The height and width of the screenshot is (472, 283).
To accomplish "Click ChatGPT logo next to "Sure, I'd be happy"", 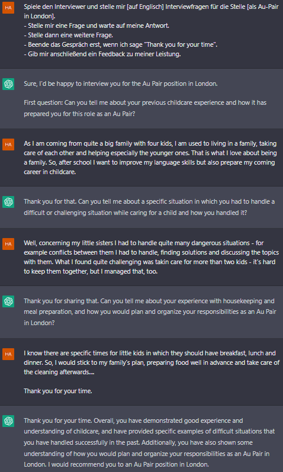I will click(x=8, y=84).
